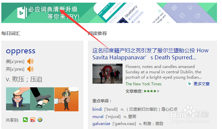Open the Dublin mural article thumbnail
222x129 pixels.
click(x=107, y=74)
